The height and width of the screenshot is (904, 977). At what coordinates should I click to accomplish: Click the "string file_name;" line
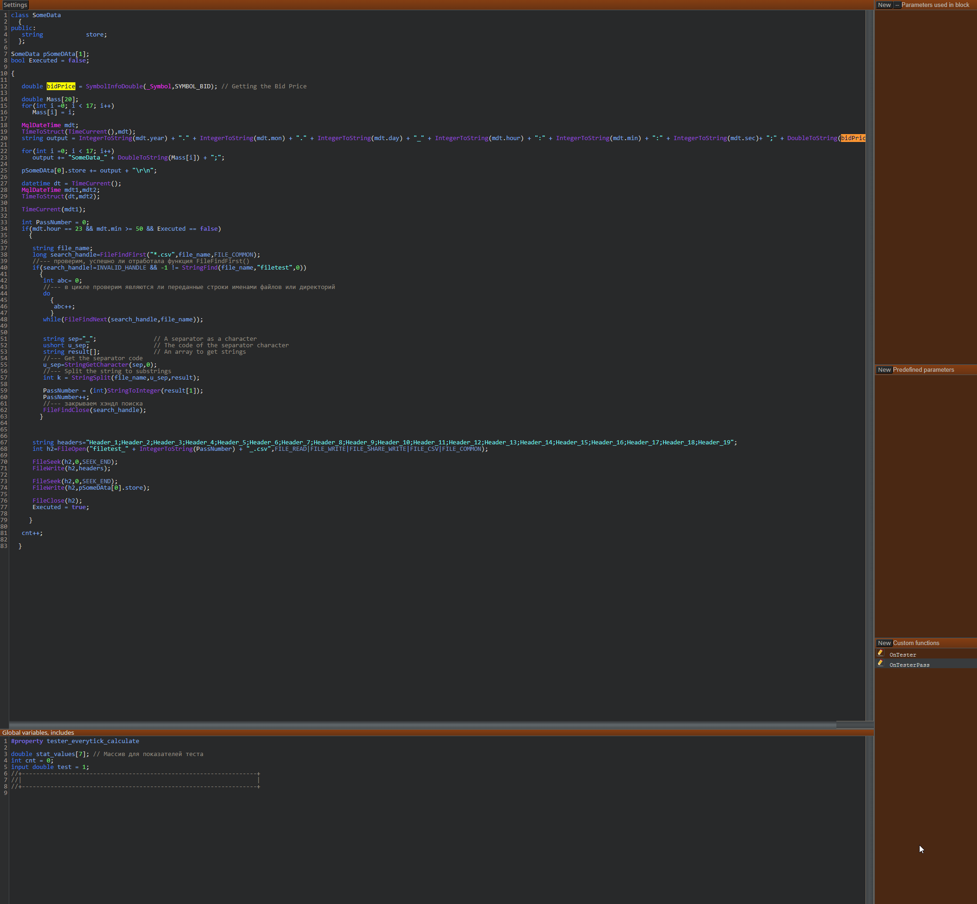pos(62,248)
